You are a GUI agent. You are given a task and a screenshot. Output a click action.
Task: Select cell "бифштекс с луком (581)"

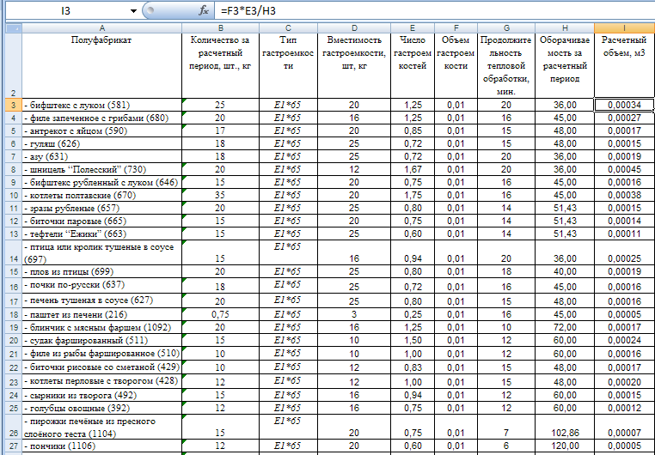102,105
